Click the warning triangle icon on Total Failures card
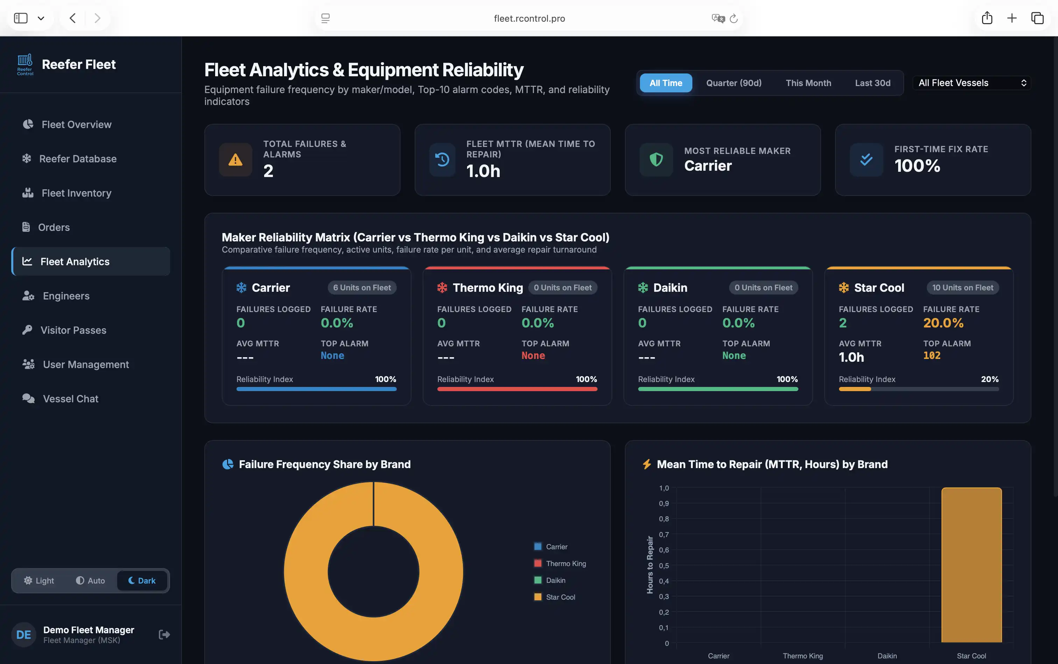Viewport: 1058px width, 664px height. click(235, 160)
